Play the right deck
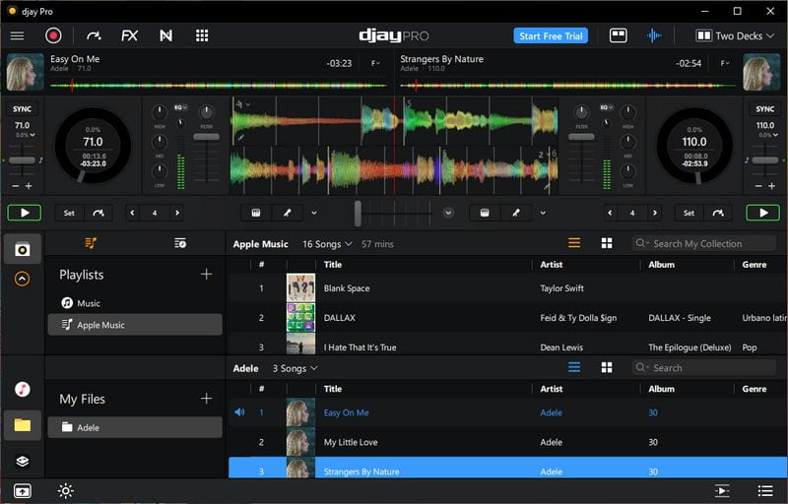The image size is (788, 504). [x=762, y=213]
